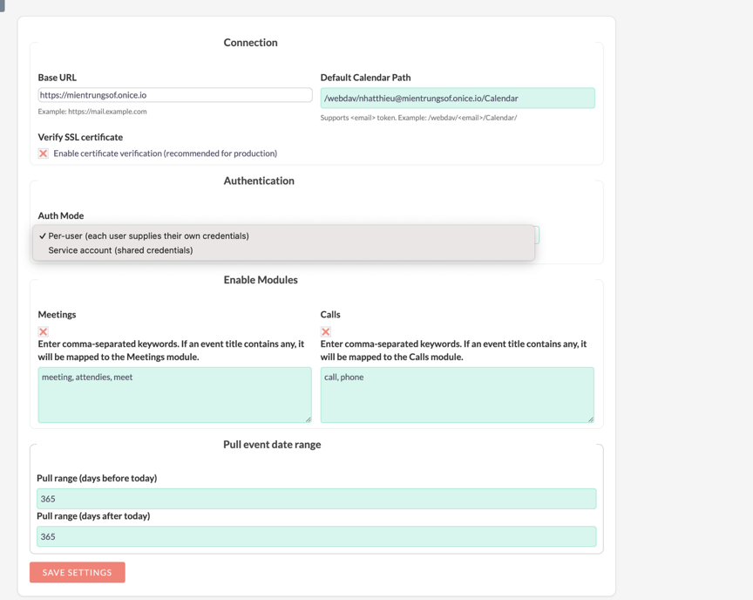Image resolution: width=753 pixels, height=600 pixels.
Task: Focus the Base URL input field
Action: click(x=174, y=95)
